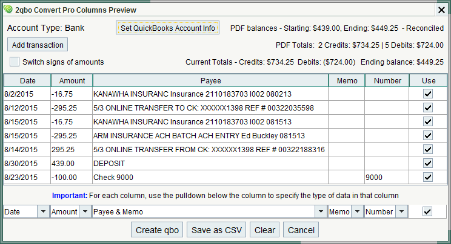Click the Amount column header
This screenshot has height=244, width=451.
[72, 80]
